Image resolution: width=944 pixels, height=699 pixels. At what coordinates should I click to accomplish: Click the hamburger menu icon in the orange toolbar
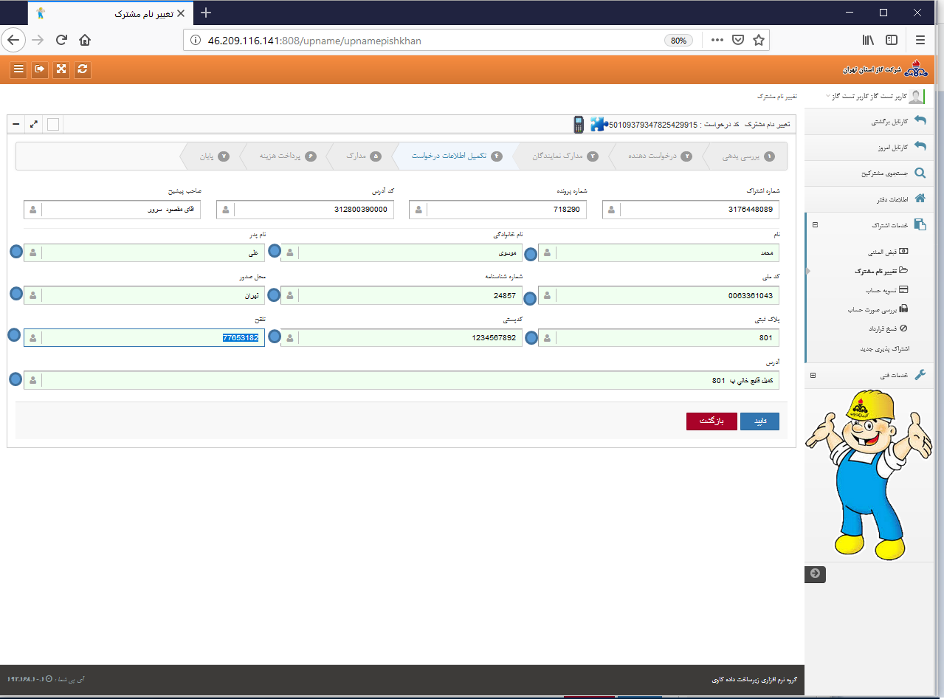click(18, 69)
